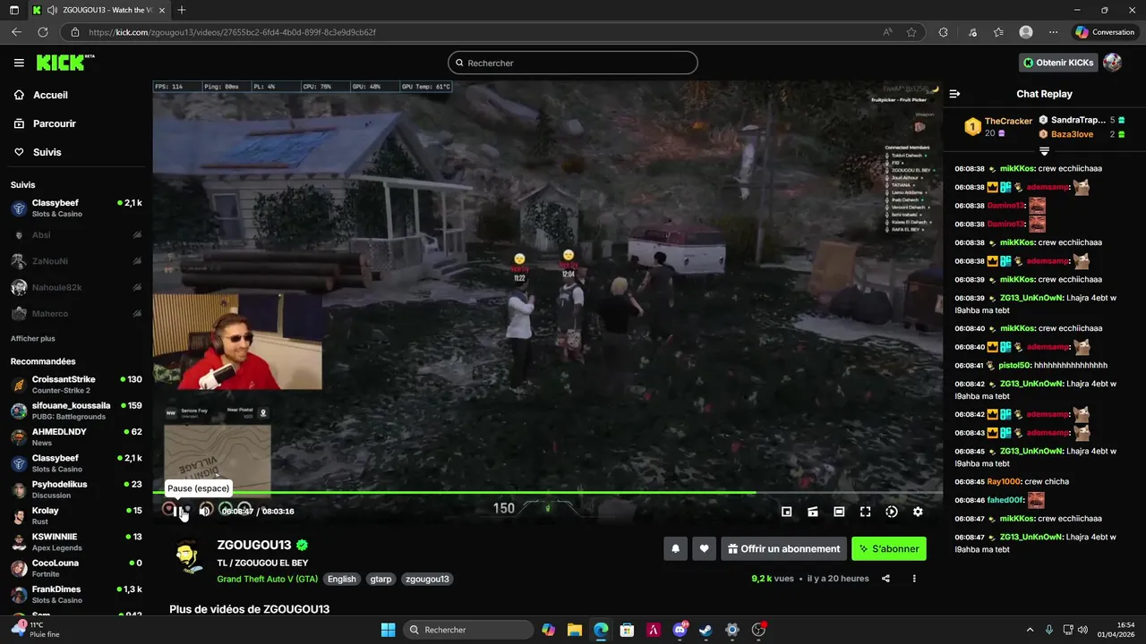1146x644 pixels.
Task: Open Edge settings and more menu
Action: pos(1053,32)
